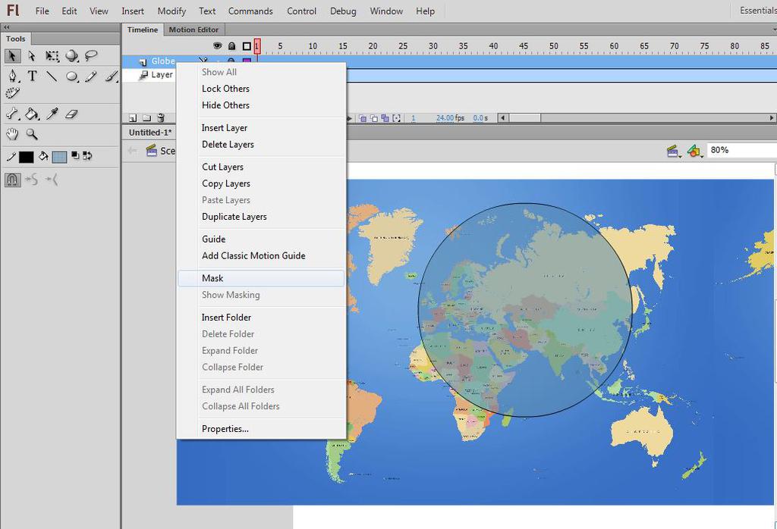This screenshot has height=529, width=777.
Task: Click the New Layer button in timeline
Action: point(133,118)
